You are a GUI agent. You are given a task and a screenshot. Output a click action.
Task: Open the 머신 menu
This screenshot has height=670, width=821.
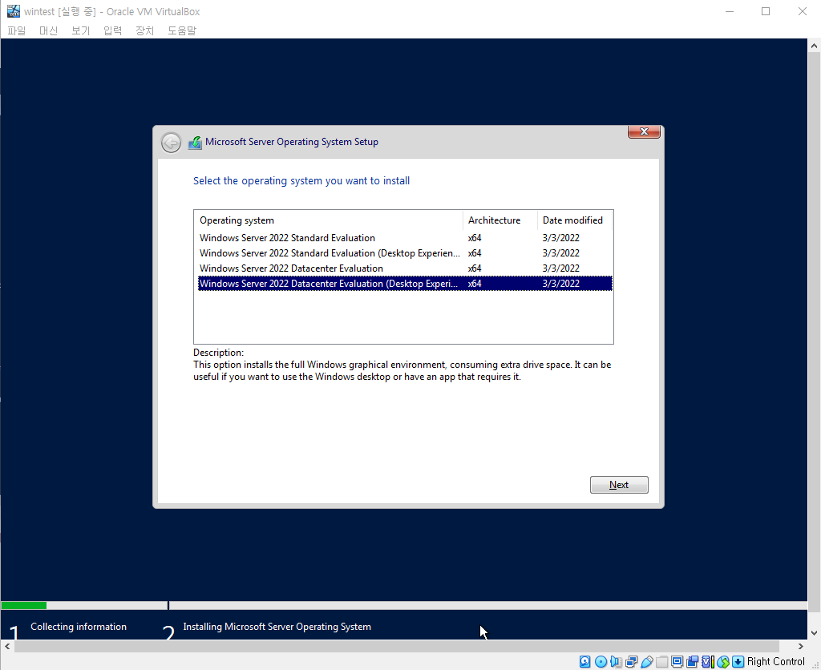pos(49,30)
